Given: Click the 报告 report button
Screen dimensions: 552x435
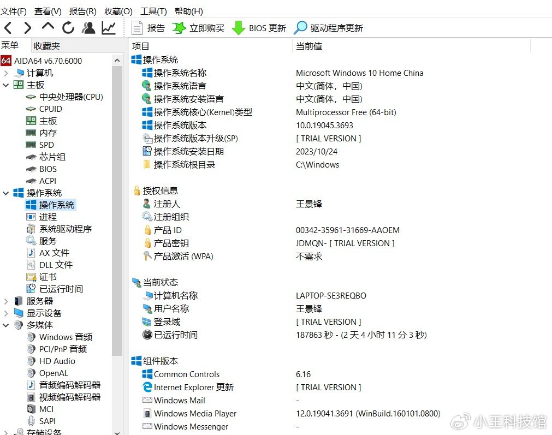Looking at the screenshot, I should 148,28.
